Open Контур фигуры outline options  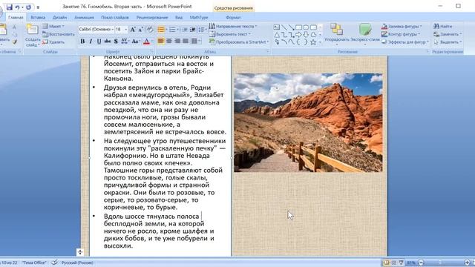coord(401,34)
